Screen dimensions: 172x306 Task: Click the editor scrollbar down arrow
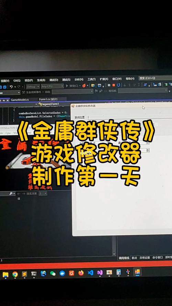coord(114,254)
